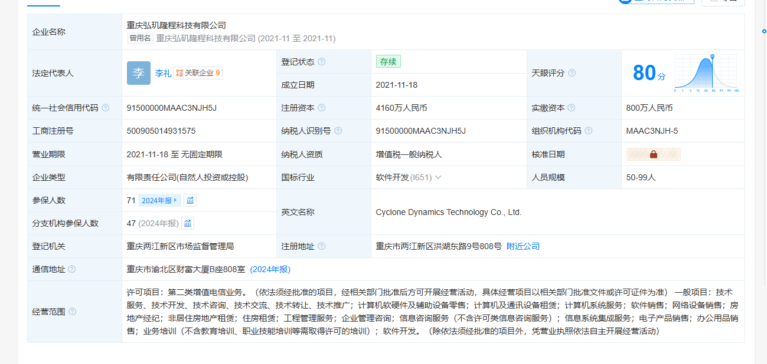The width and height of the screenshot is (767, 364).
Task: Open trend chart icon for 参保人数
Action: click(x=190, y=200)
